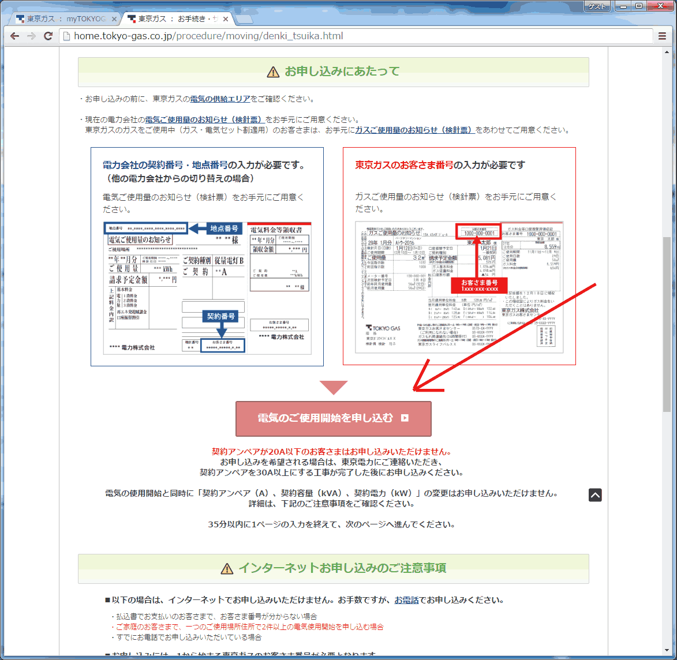
Task: Open the ガスご使用量のお知らせ（検針票） link
Action: pyautogui.click(x=415, y=130)
